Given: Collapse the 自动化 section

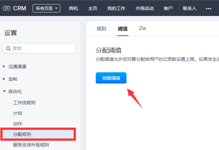Looking at the screenshot, I should pos(4,91).
